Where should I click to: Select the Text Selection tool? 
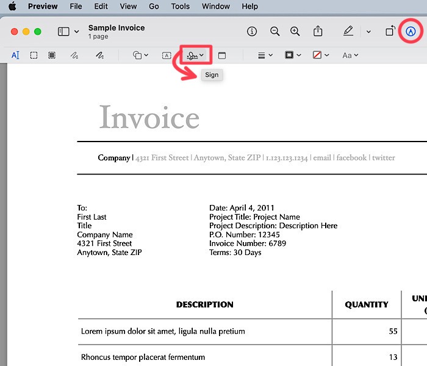[x=15, y=55]
